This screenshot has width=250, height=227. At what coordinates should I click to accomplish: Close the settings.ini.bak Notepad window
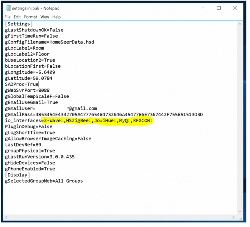(x=235, y=8)
